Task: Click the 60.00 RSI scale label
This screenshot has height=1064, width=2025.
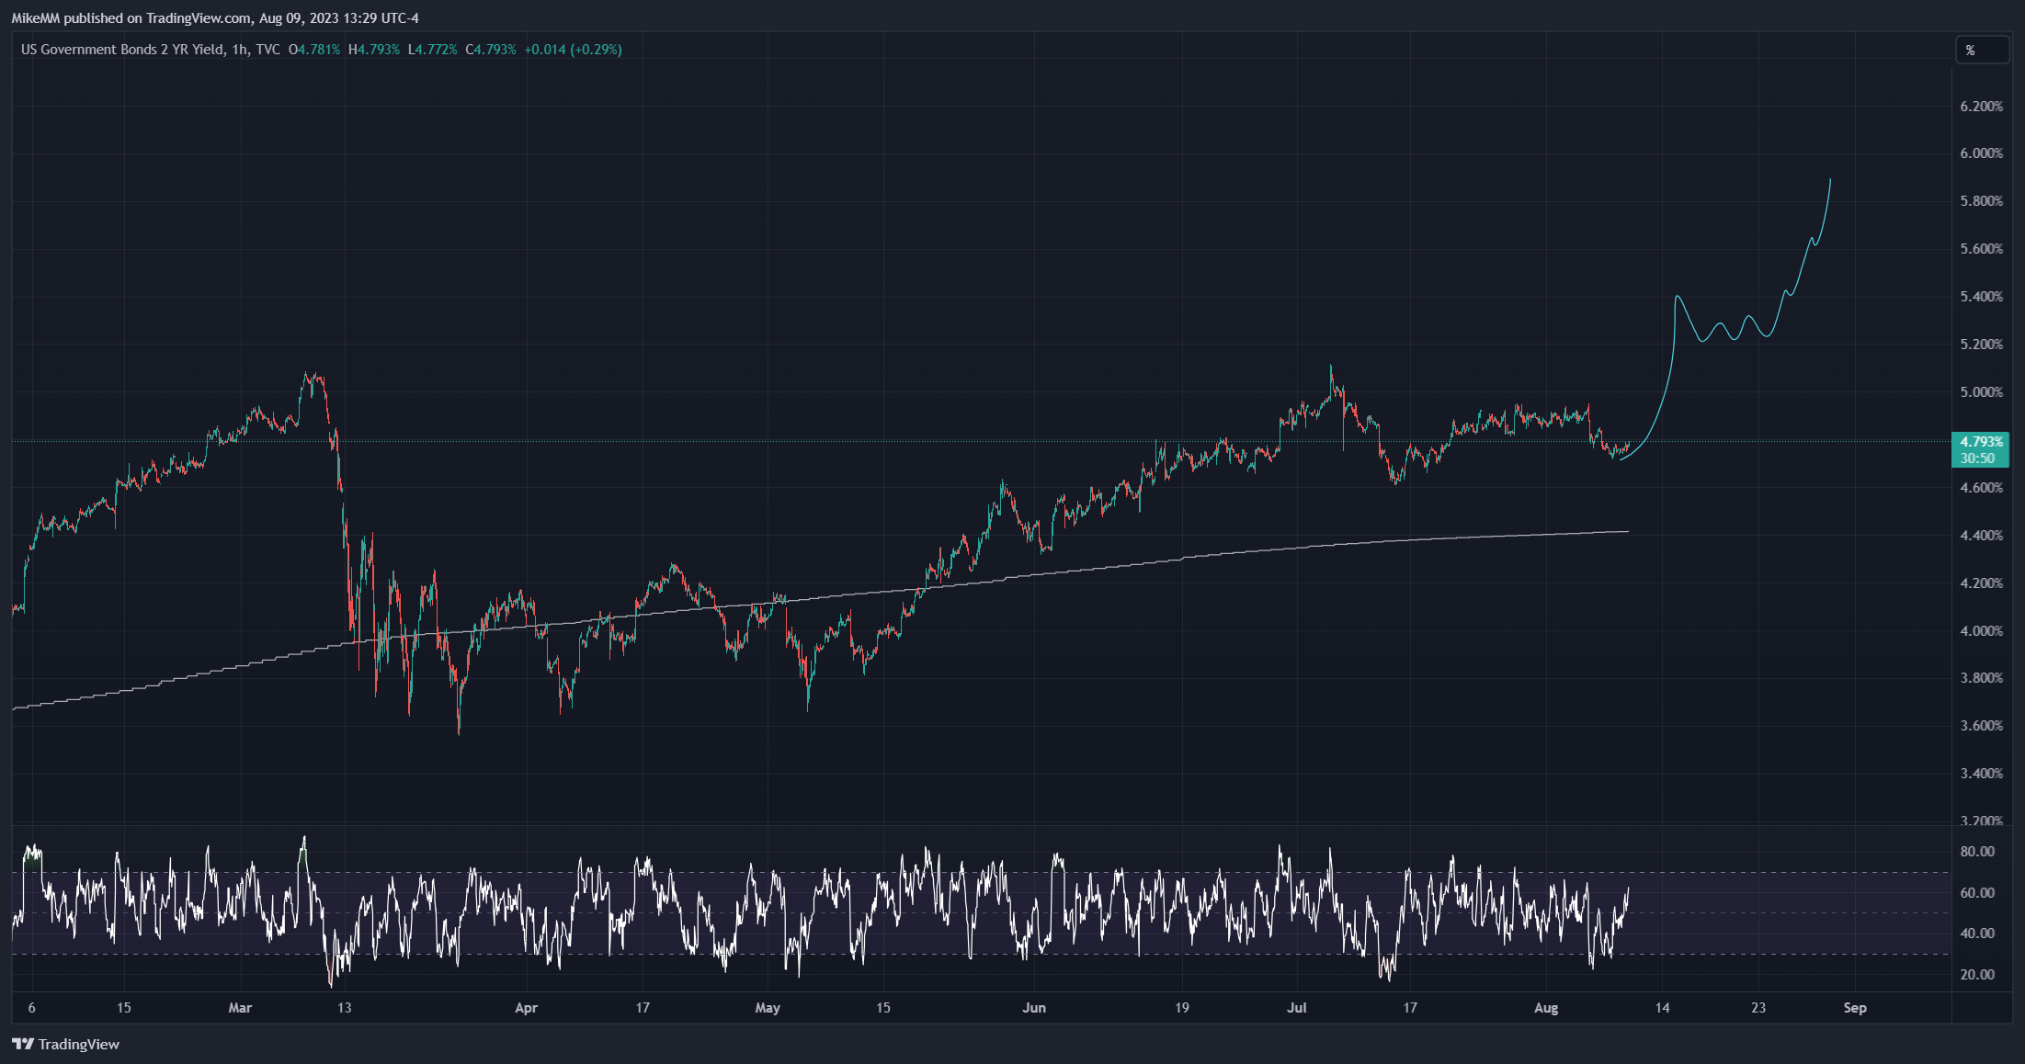Action: pyautogui.click(x=1977, y=893)
